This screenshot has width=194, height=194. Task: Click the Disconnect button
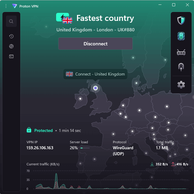click(x=96, y=44)
